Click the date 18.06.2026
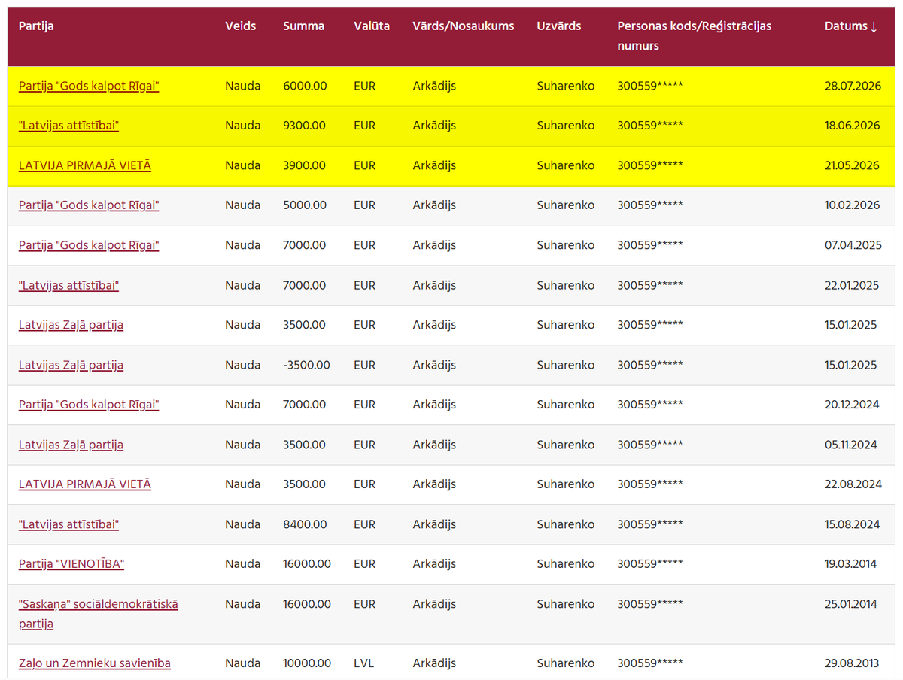The width and height of the screenshot is (903, 680). 853,126
